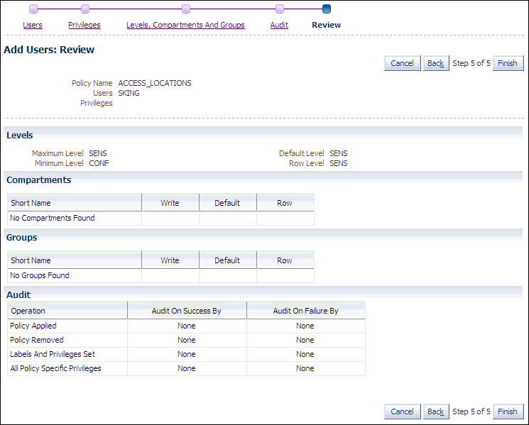
Task: Go to the Users step link
Action: (33, 25)
